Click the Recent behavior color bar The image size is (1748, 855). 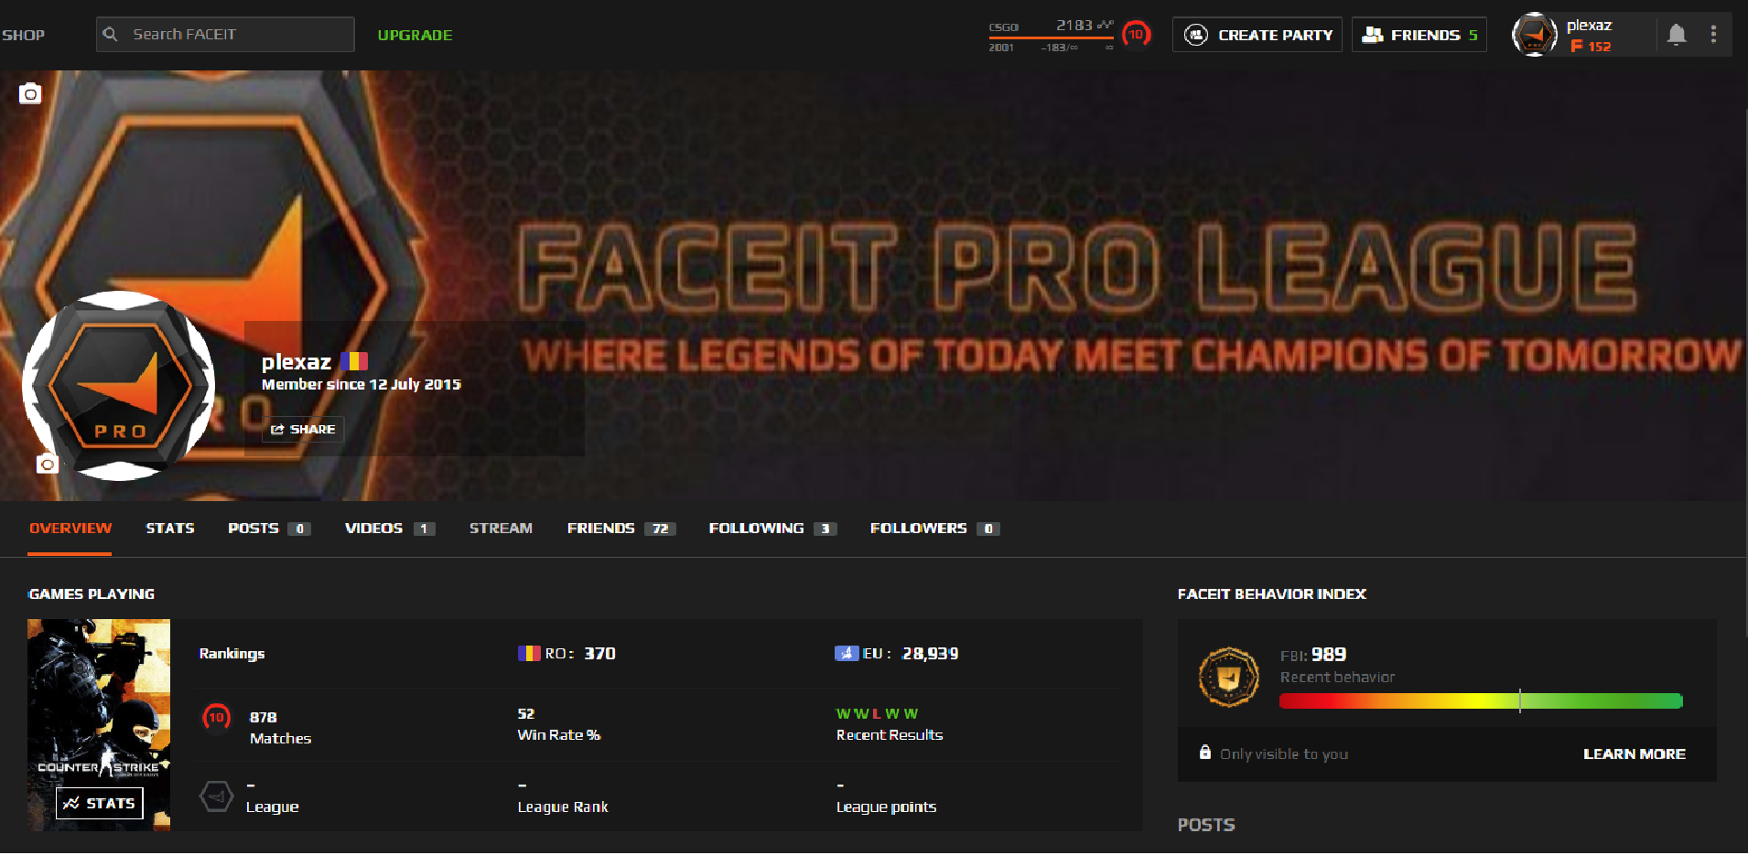[x=1481, y=701]
